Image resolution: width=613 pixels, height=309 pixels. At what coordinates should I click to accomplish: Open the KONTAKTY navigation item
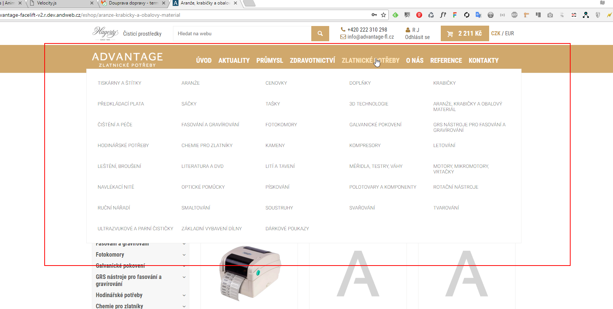[484, 60]
